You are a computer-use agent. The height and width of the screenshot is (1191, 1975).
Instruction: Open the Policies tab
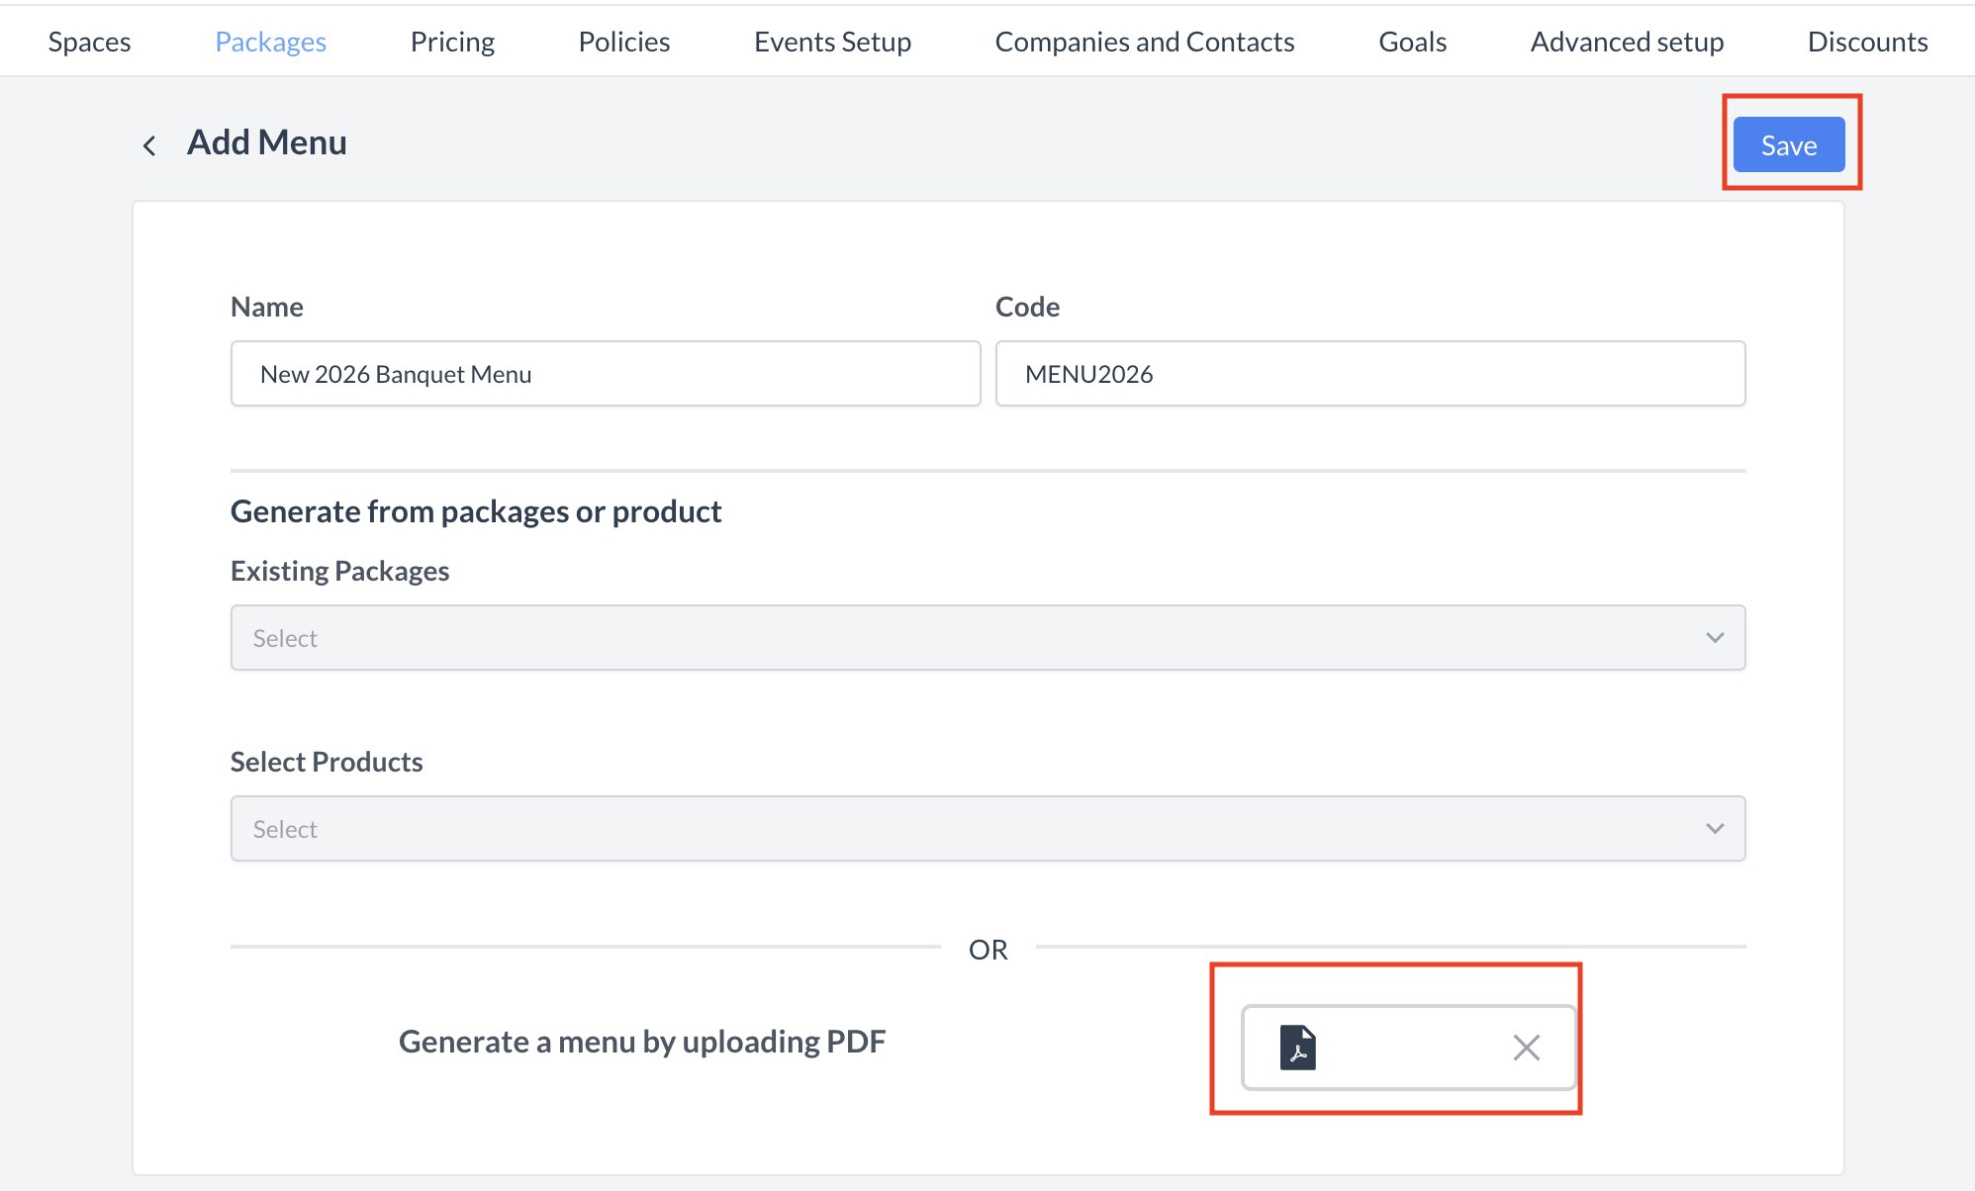[x=623, y=42]
